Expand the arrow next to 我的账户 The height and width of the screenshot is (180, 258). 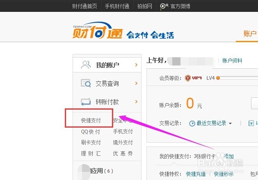[x=136, y=65]
